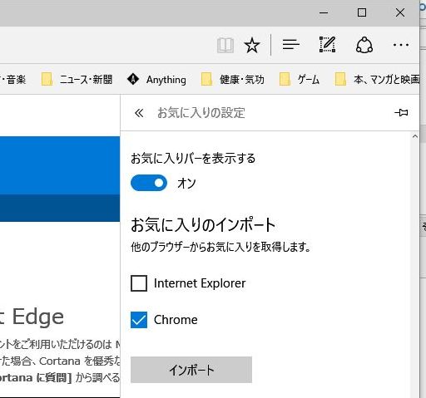Check the Internet Explorer checkbox

pos(139,283)
